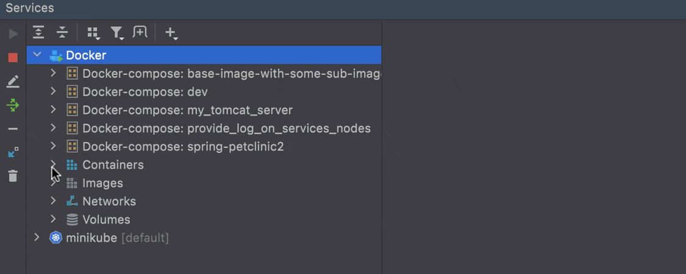
Task: Click the Docker whale icon
Action: (56, 55)
